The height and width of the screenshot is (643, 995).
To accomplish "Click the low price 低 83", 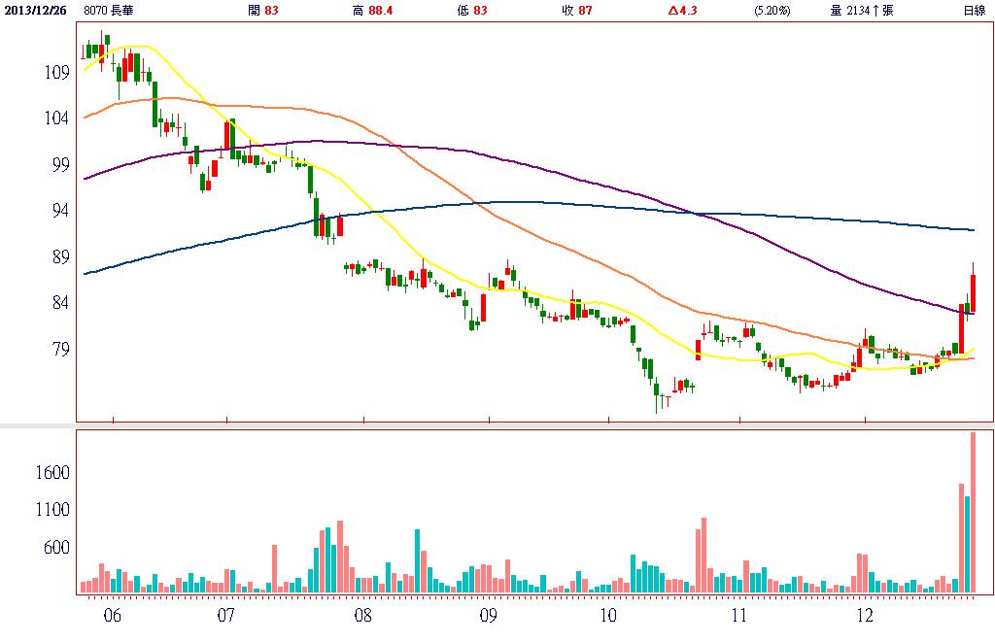I will tap(468, 11).
